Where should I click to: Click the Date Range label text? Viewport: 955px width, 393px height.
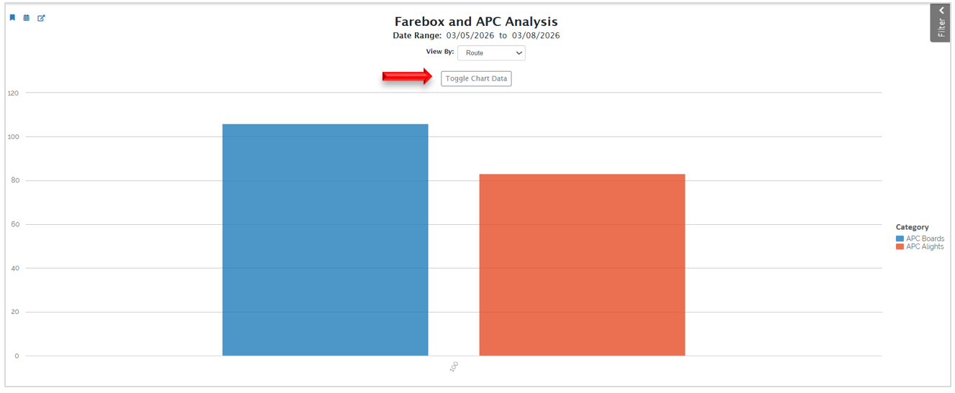click(417, 36)
